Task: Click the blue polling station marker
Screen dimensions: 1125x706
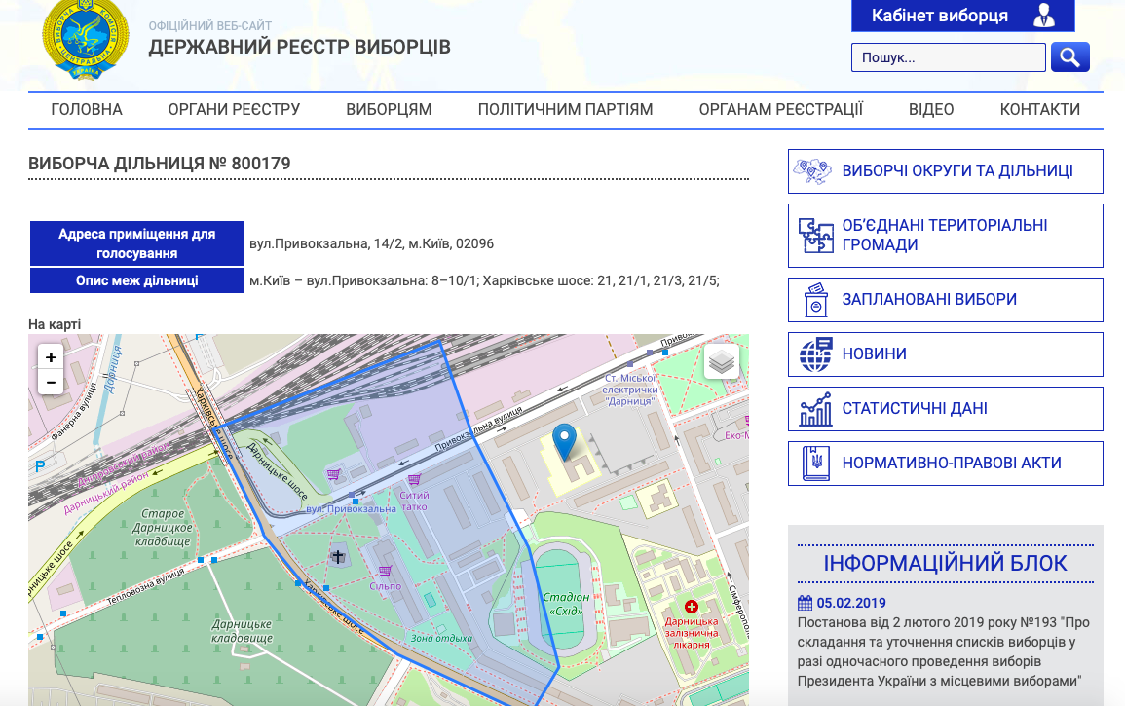Action: [x=564, y=441]
